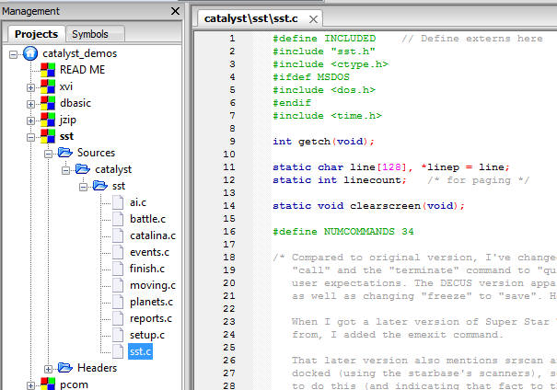Select the catalyst\sst\sst.c editor tab
This screenshot has height=390, width=557.
[257, 17]
